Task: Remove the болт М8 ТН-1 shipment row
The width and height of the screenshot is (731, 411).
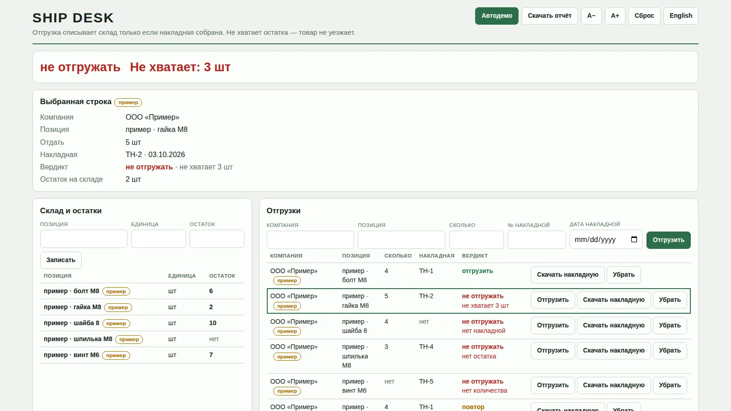Action: tap(624, 275)
